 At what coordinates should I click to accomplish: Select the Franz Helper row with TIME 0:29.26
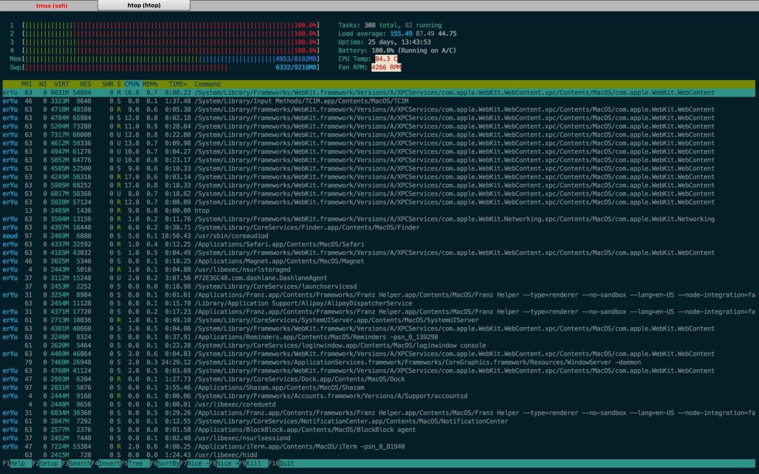coord(379,412)
